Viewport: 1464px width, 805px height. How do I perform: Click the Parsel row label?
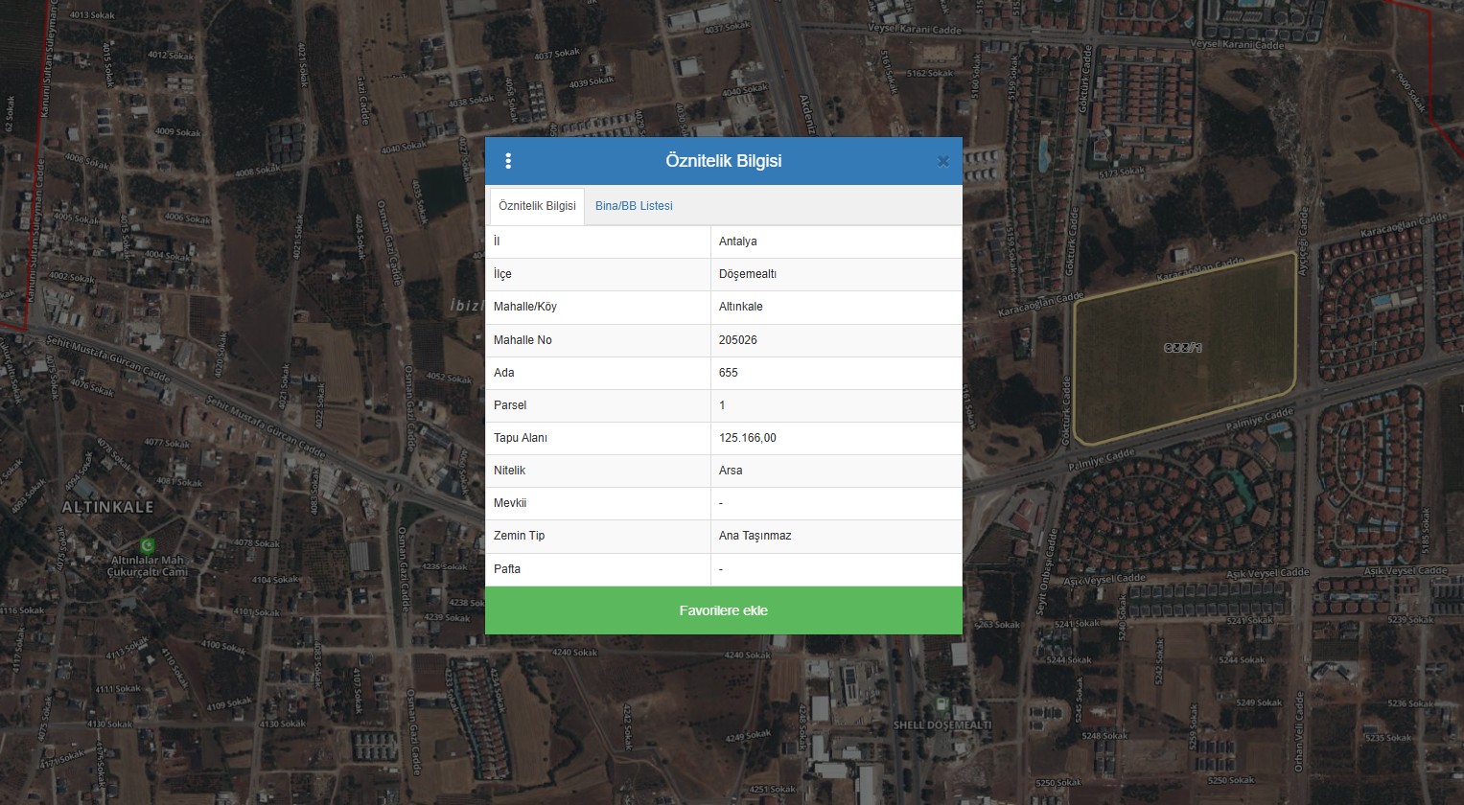pyautogui.click(x=510, y=405)
